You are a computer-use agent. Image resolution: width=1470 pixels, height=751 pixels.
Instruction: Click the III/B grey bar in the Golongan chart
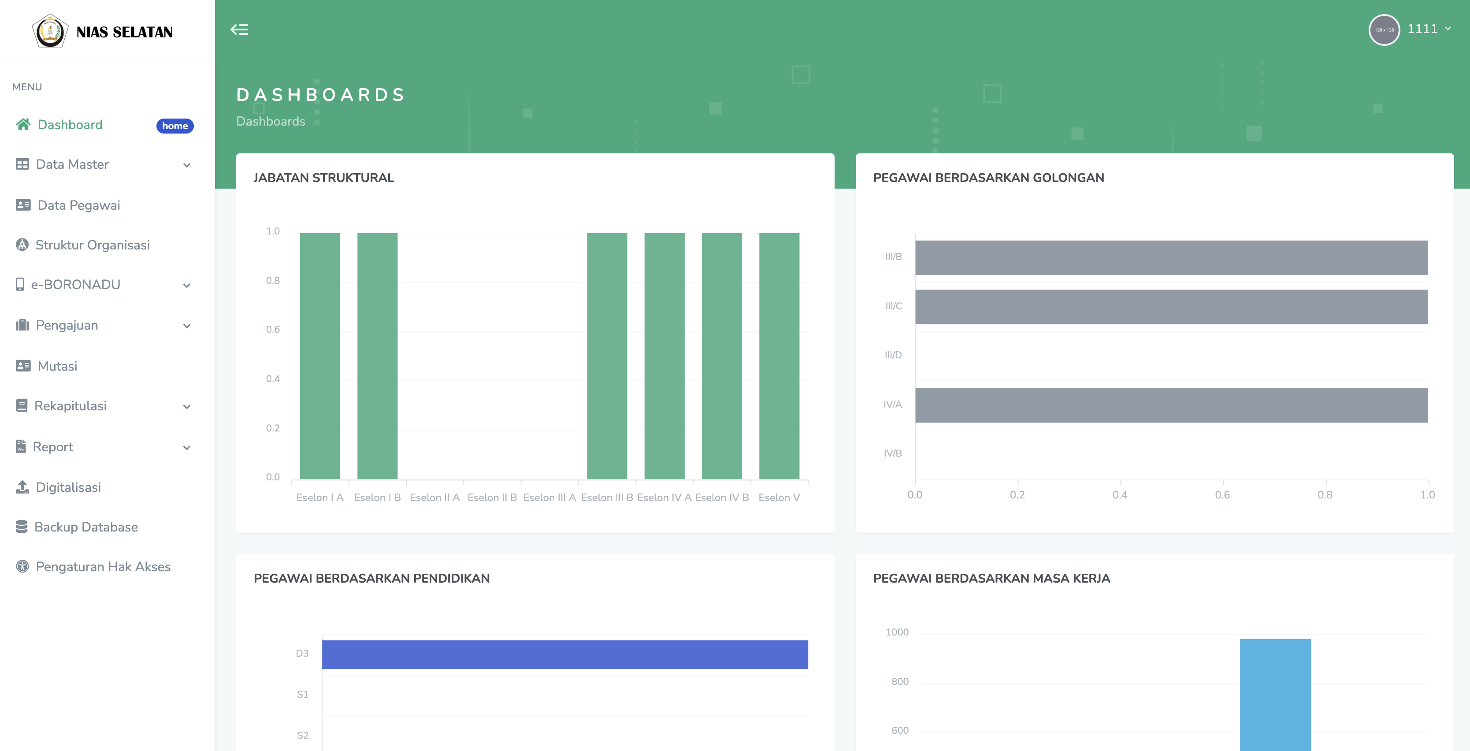pyautogui.click(x=1171, y=257)
